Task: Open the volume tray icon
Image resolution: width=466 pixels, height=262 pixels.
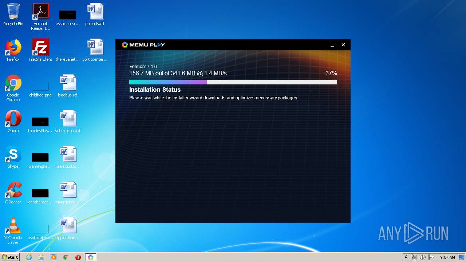Action: point(423,257)
